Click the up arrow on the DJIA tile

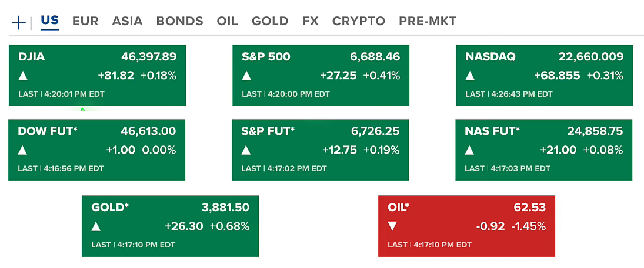pos(23,76)
